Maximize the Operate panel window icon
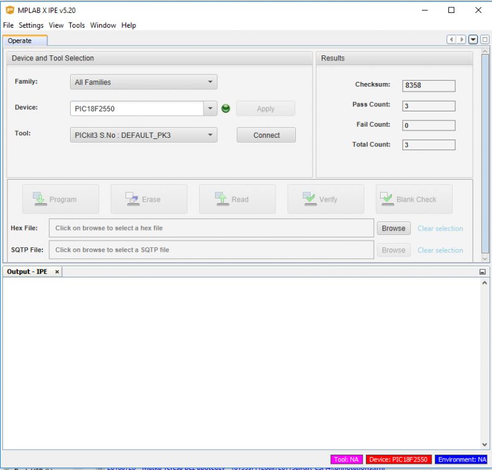This screenshot has width=492, height=470. click(x=485, y=39)
